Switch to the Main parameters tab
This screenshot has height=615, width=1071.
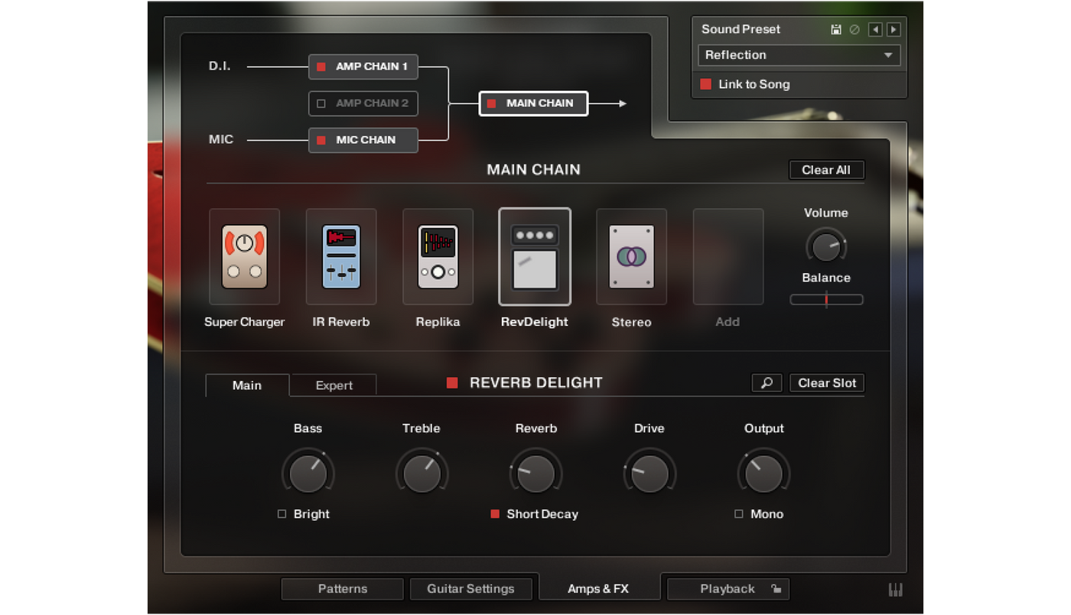(x=247, y=386)
